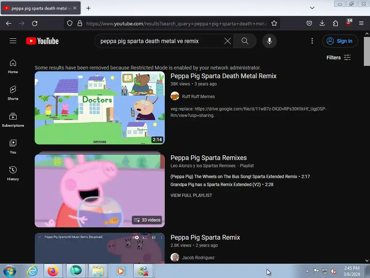Open Shorts from the sidebar
This screenshot has width=370, height=278.
tap(13, 93)
